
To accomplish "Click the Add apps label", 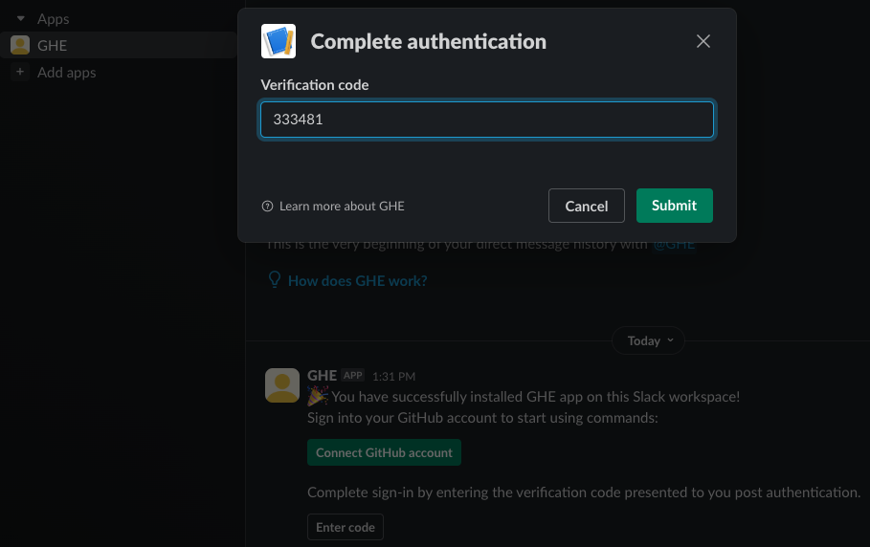I will (66, 73).
